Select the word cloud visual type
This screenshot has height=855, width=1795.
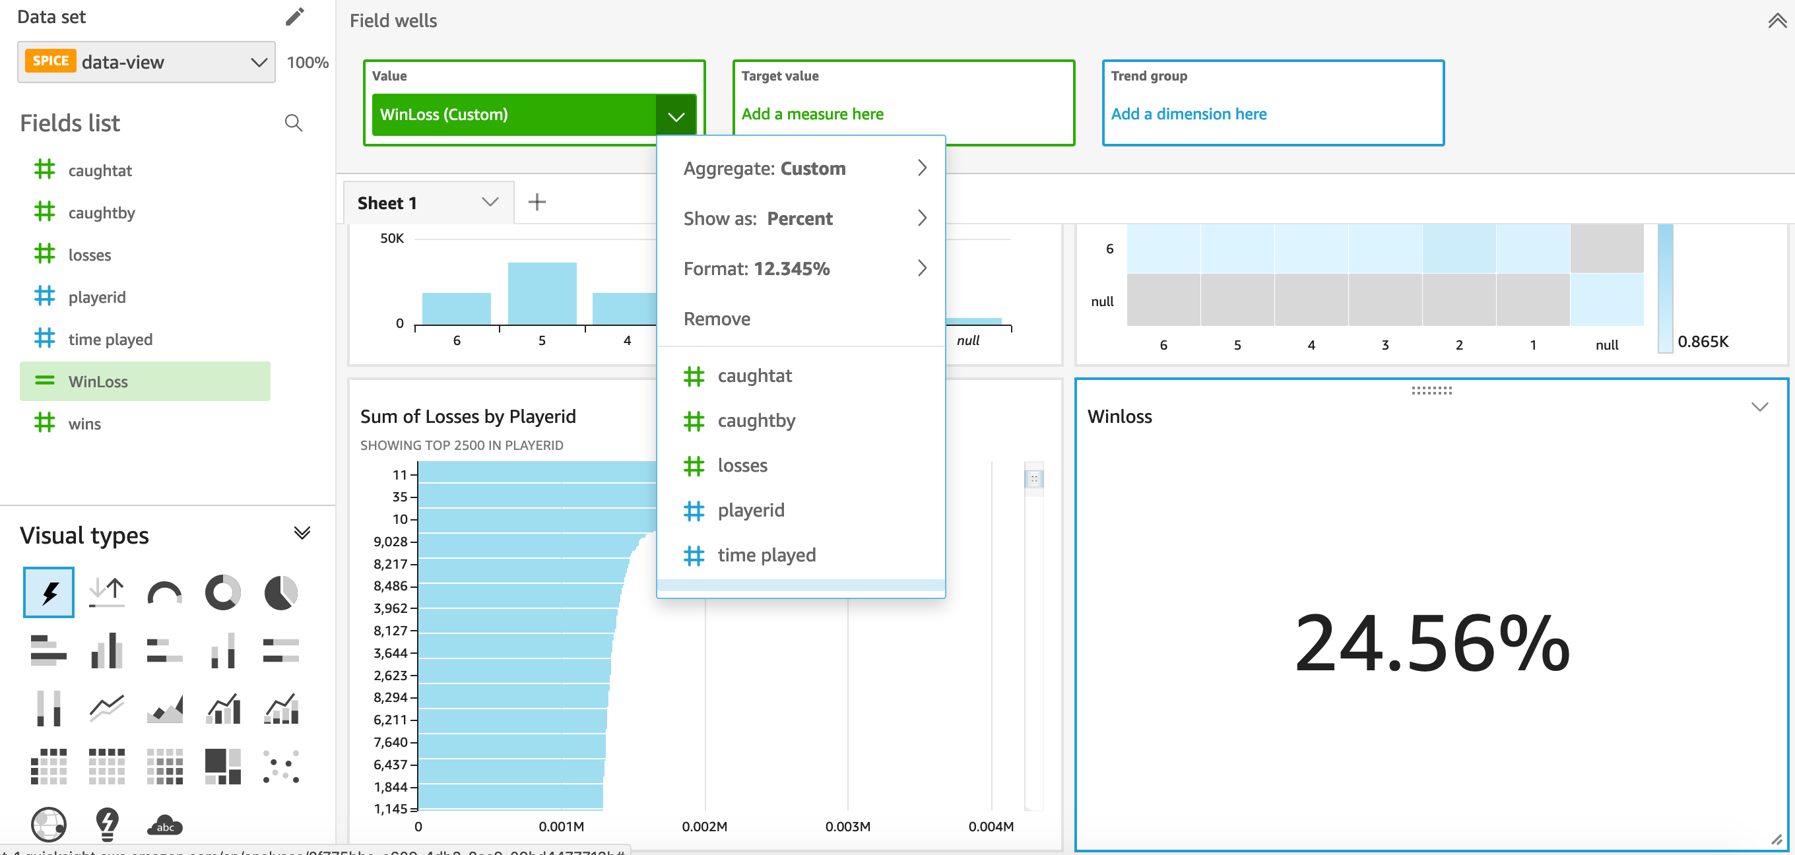165,827
